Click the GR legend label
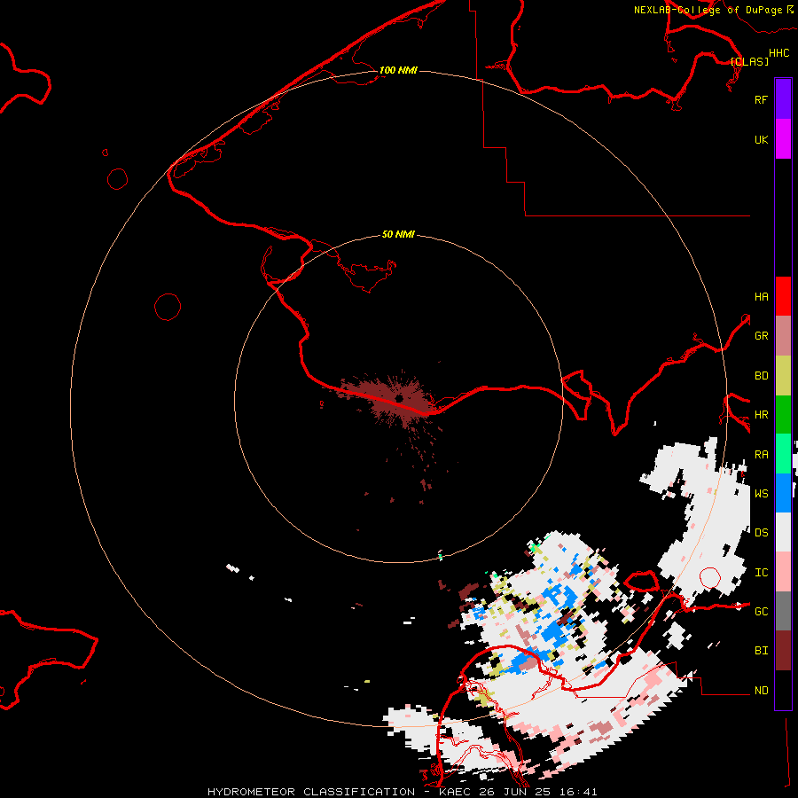 pyautogui.click(x=761, y=336)
